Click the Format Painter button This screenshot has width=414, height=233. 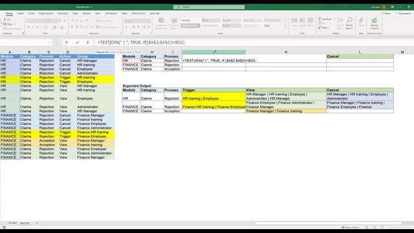tap(13, 28)
